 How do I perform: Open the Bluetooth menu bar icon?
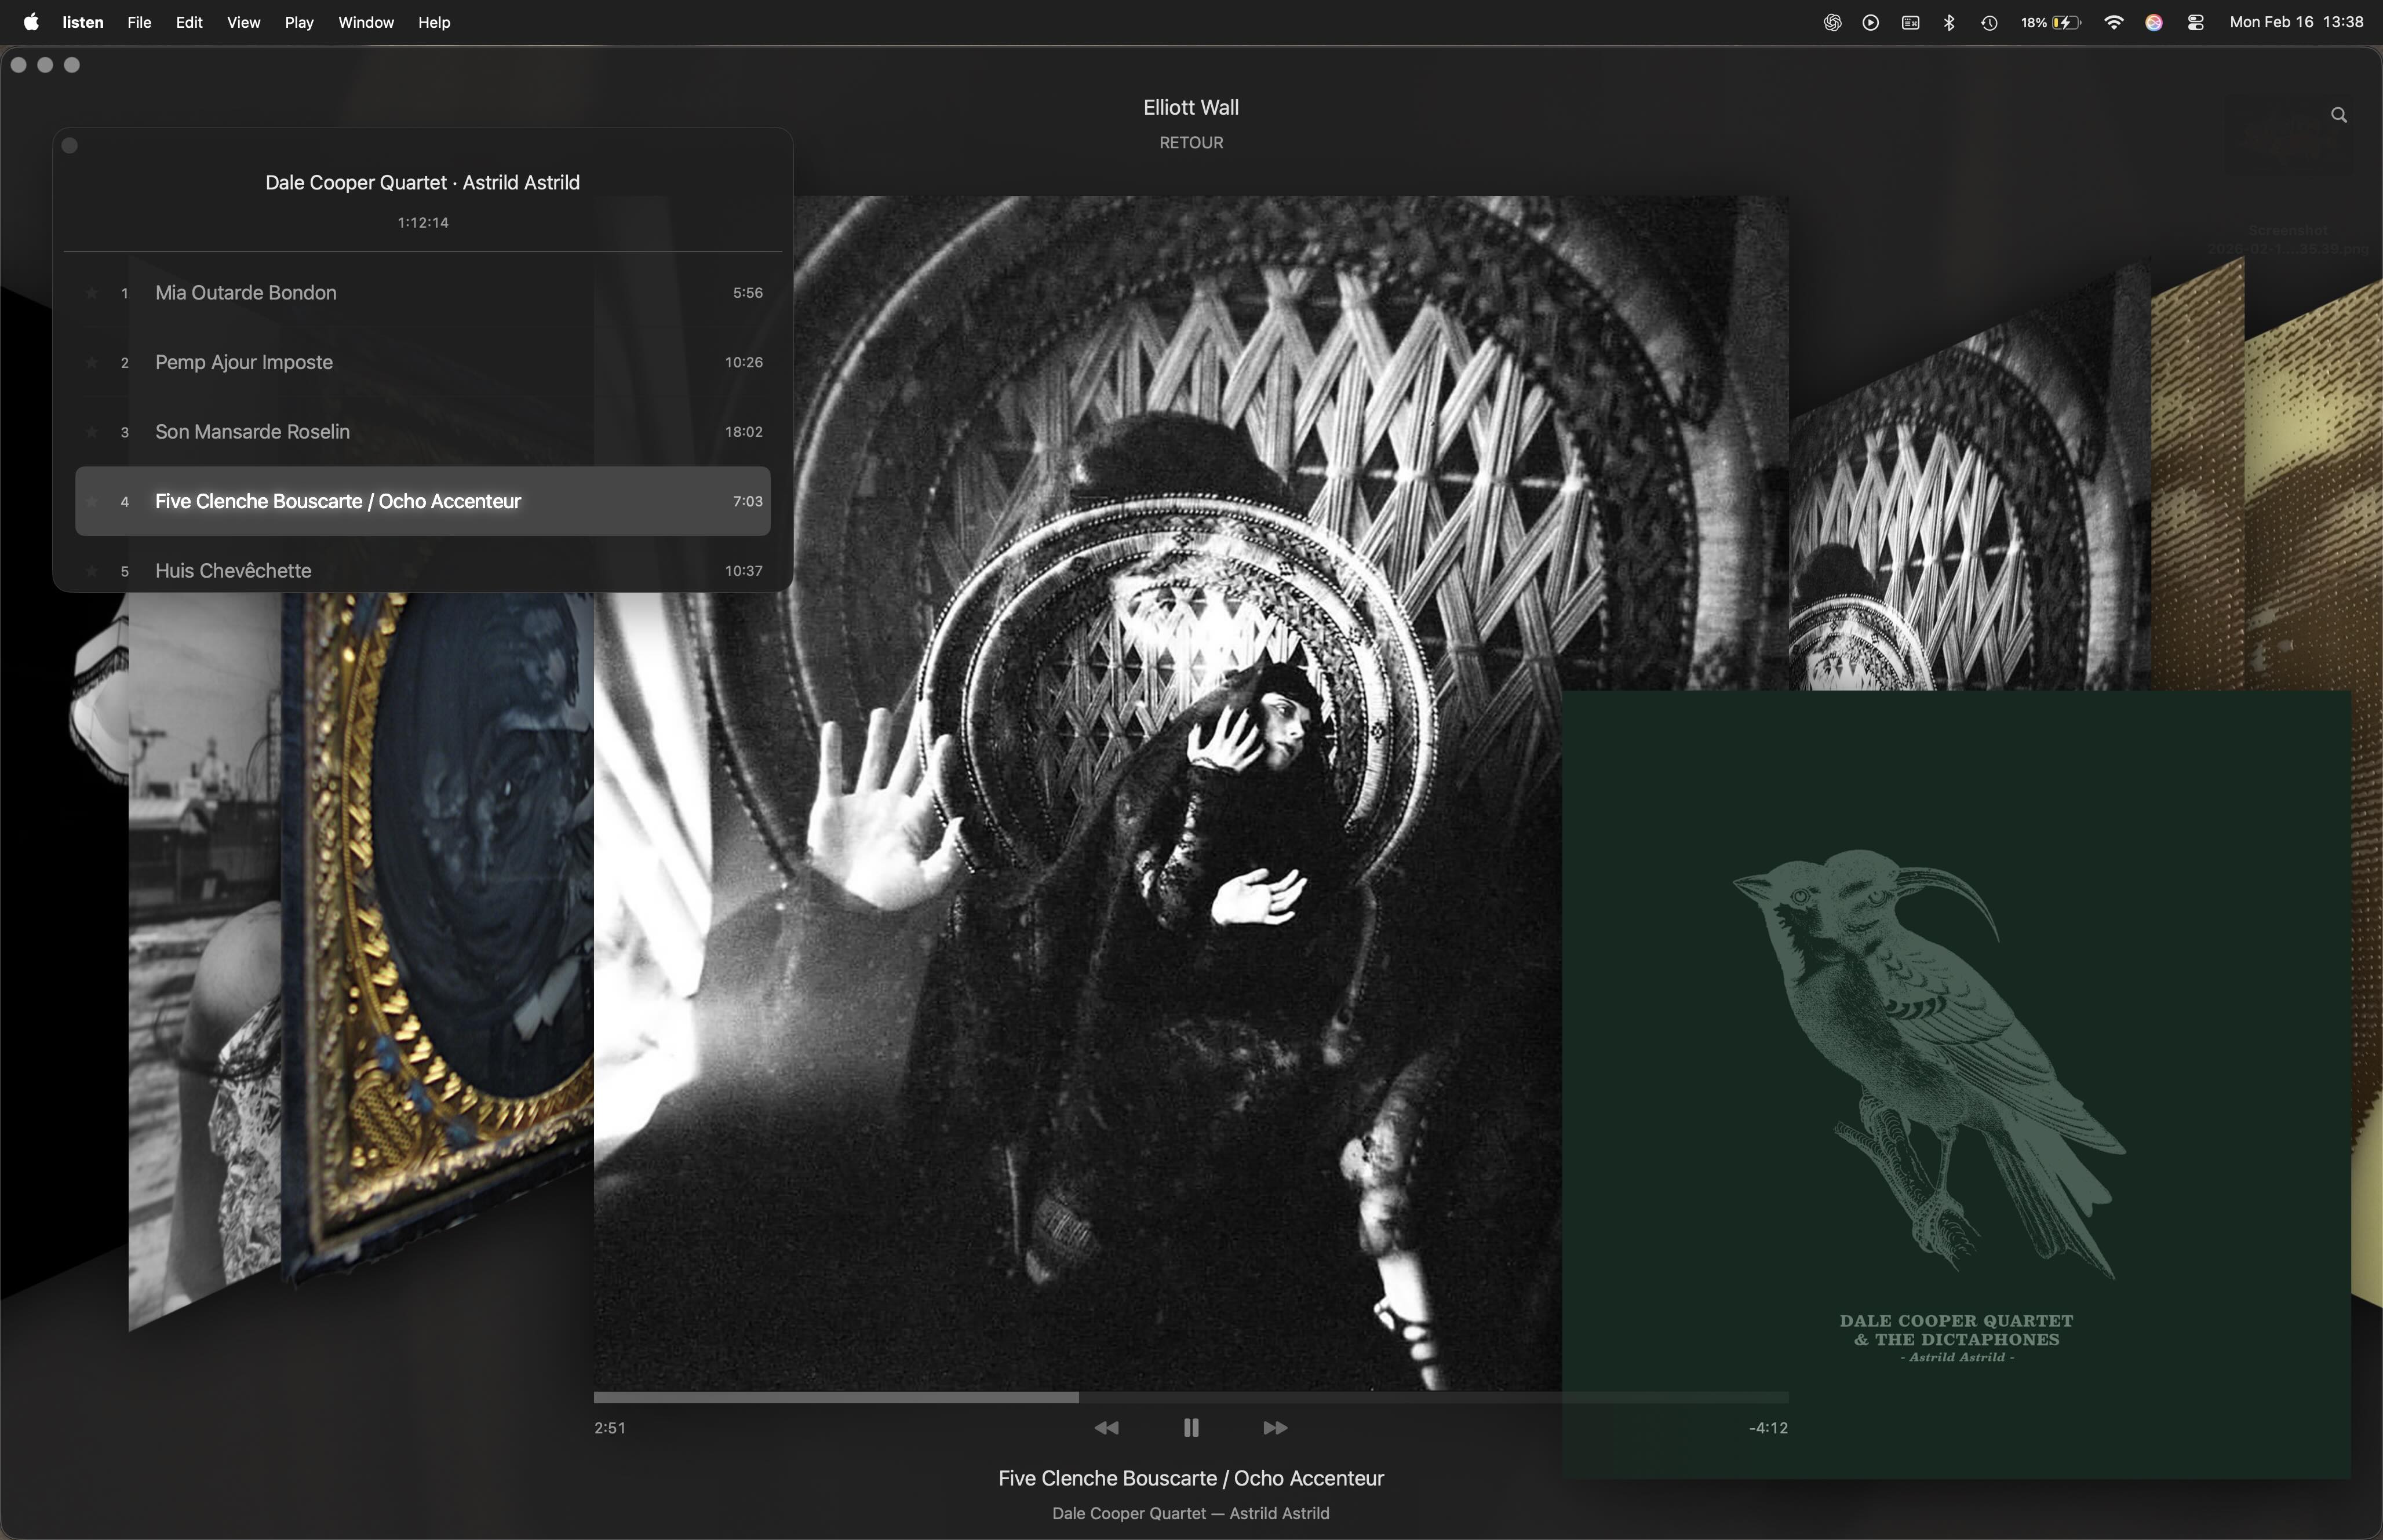(x=1949, y=22)
